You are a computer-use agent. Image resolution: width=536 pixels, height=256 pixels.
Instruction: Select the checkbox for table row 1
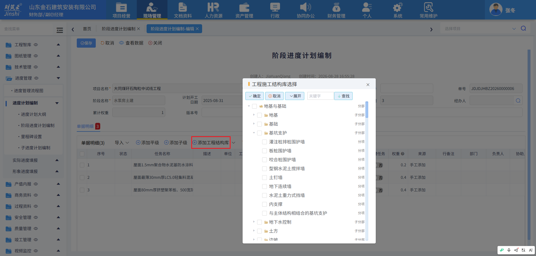pos(82,165)
